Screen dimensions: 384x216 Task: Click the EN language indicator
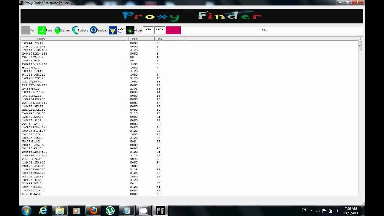pos(304,210)
